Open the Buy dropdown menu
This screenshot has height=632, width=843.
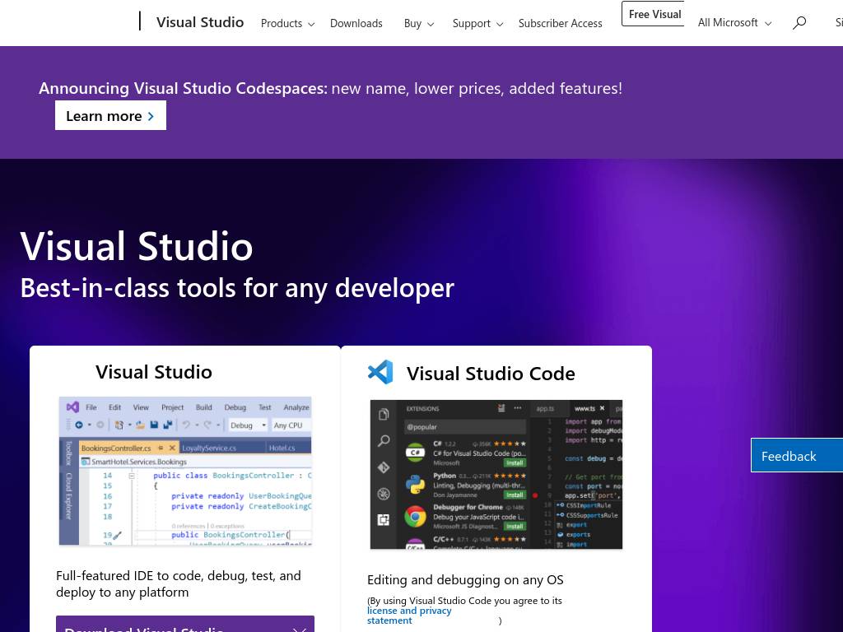point(418,23)
